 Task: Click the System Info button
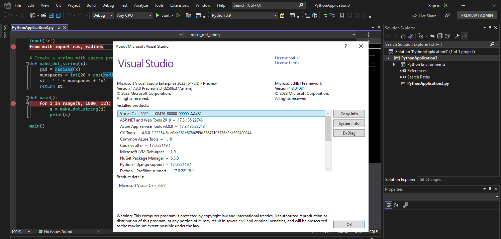point(349,124)
